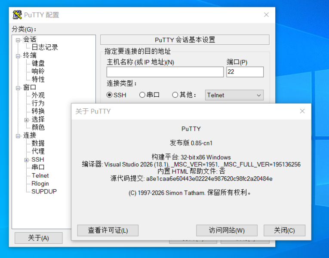Open the Telnet connection type dropdown

(234, 95)
